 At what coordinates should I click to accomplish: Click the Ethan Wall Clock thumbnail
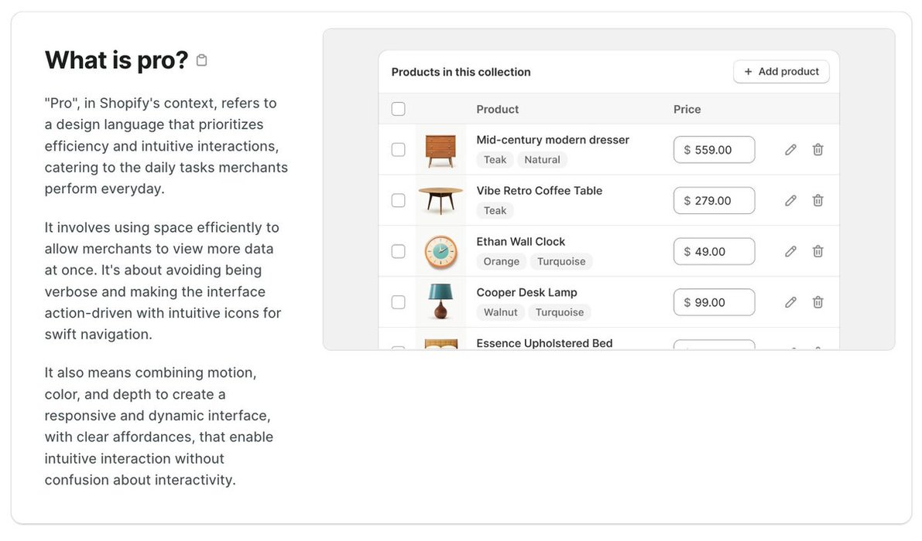(x=440, y=251)
